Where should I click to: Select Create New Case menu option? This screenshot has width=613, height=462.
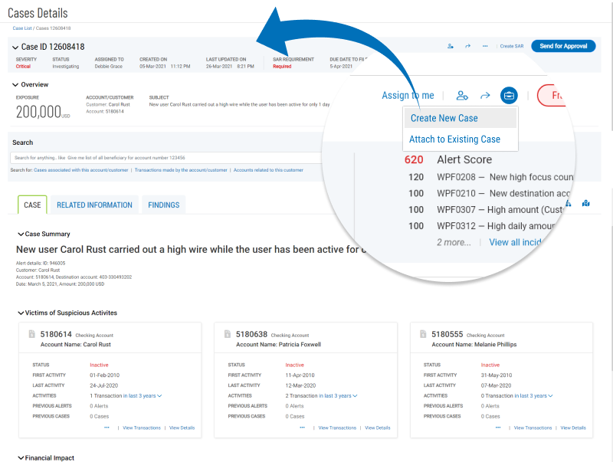(x=444, y=118)
